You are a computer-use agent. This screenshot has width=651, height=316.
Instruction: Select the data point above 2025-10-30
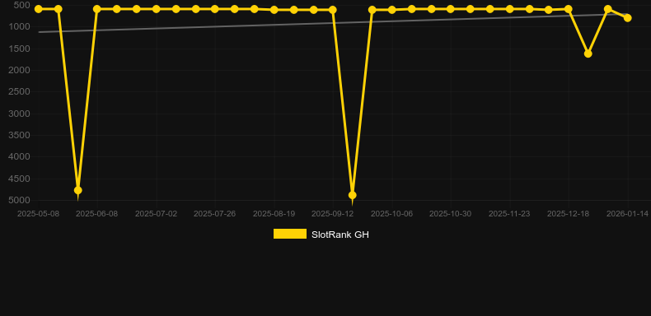tap(451, 9)
